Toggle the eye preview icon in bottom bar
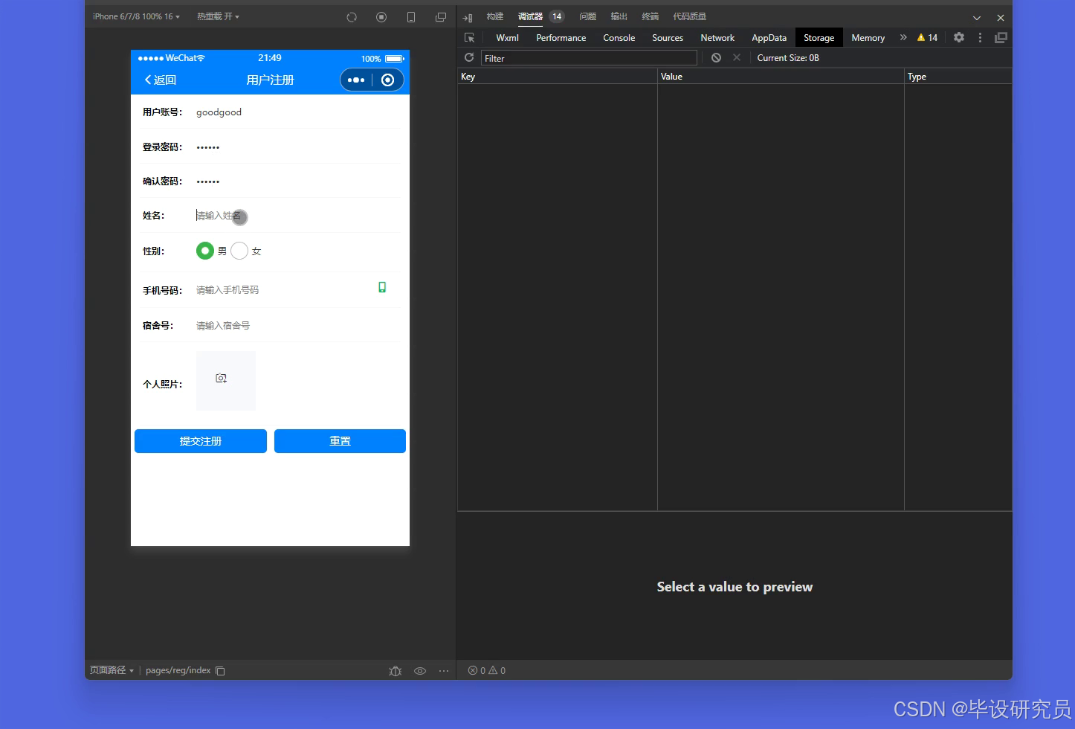The height and width of the screenshot is (729, 1075). point(420,671)
